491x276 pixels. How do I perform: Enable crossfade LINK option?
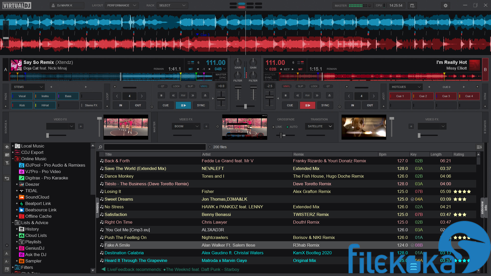pyautogui.click(x=277, y=127)
